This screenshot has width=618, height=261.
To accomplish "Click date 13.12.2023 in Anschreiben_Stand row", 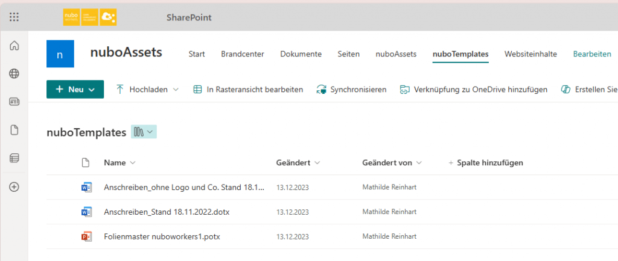I will pyautogui.click(x=293, y=212).
